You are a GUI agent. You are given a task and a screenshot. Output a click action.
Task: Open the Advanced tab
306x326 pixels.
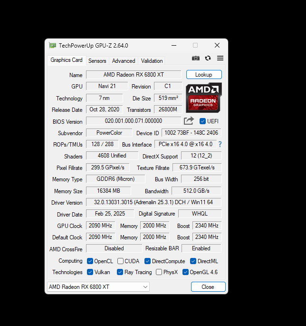click(124, 61)
